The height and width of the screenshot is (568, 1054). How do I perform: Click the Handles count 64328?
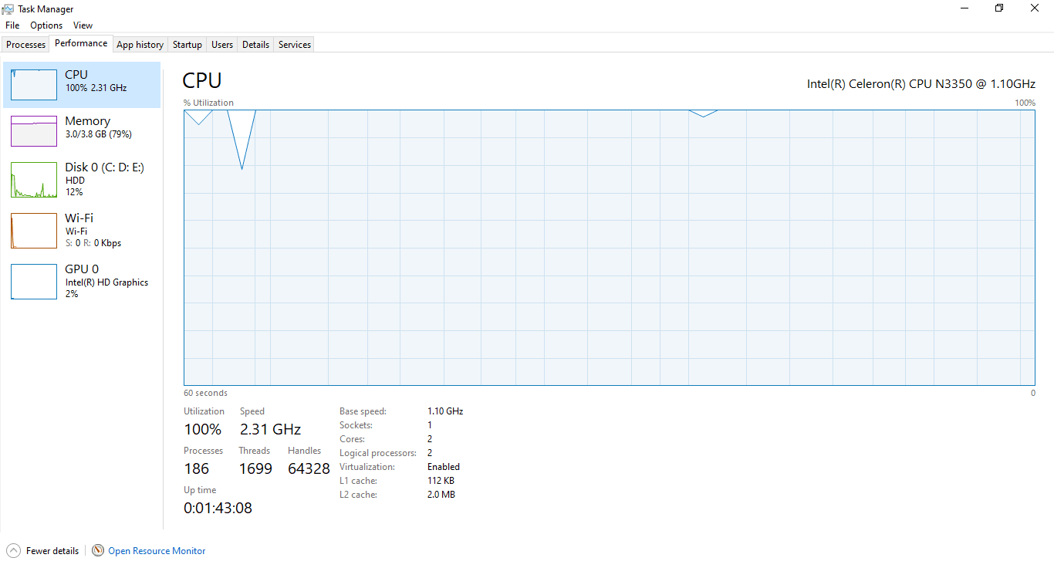click(309, 468)
